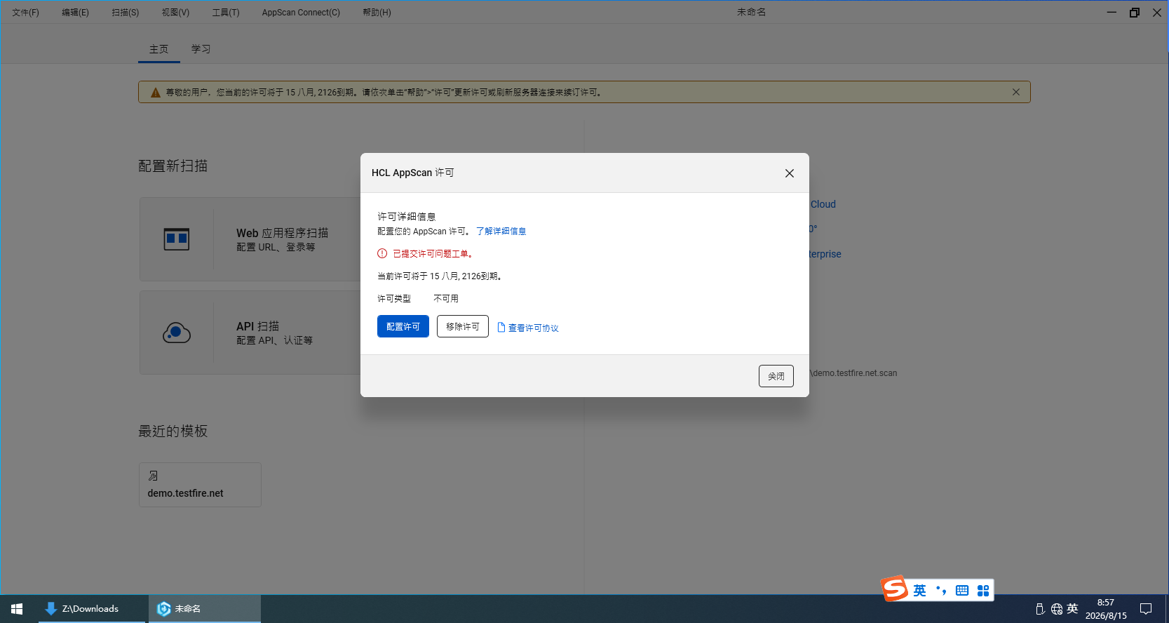Click the 许可详细信息 heading text
The image size is (1169, 623).
point(407,217)
